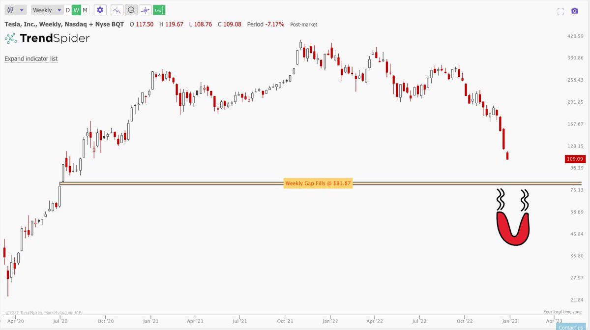Click the Oct '21 date label
Screen dimensions: 590x330
(x=285, y=320)
